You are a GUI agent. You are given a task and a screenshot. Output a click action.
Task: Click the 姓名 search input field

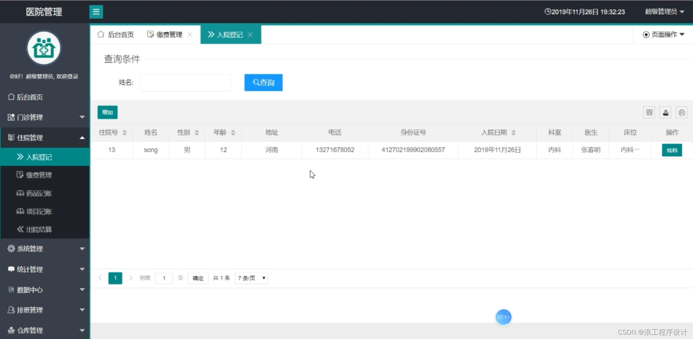(x=186, y=82)
